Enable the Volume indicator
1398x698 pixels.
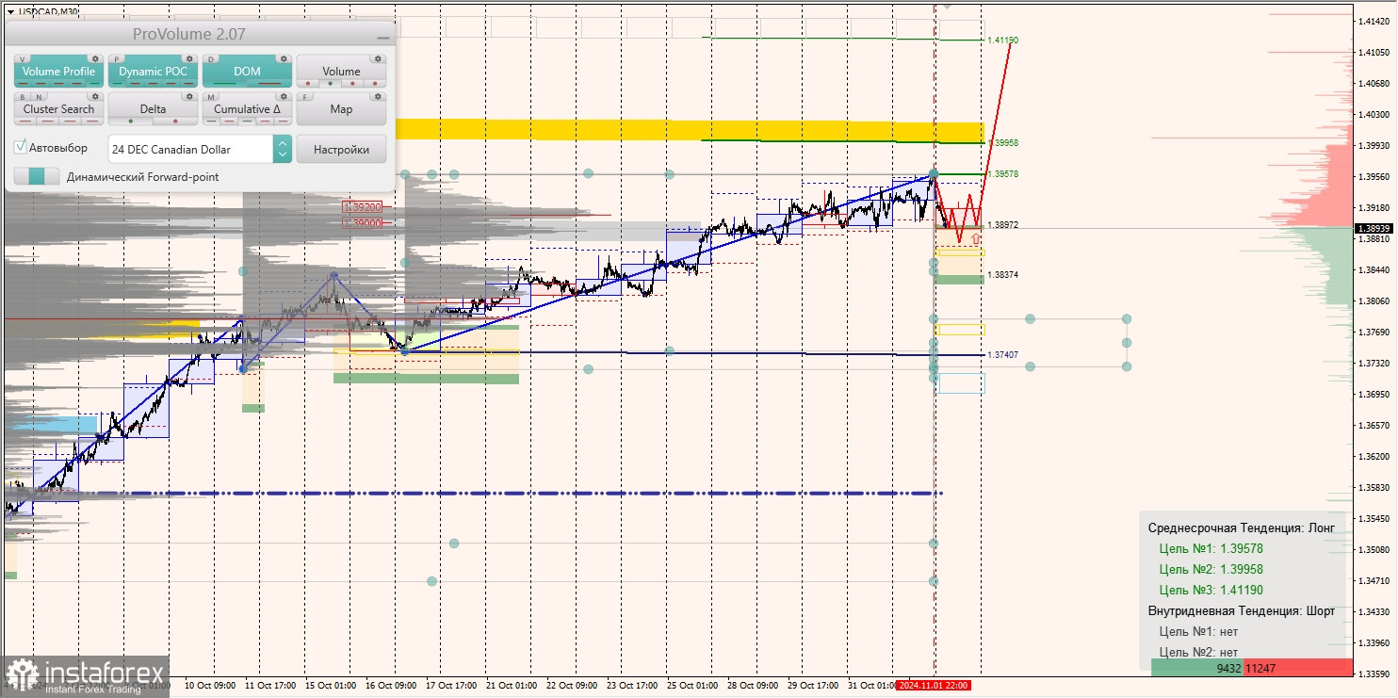(x=341, y=72)
